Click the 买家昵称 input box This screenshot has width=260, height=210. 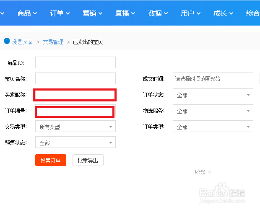click(x=75, y=95)
